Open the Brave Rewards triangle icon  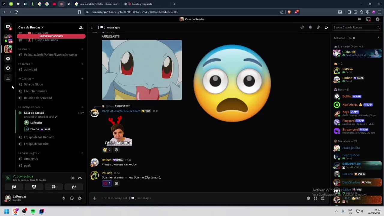click(x=296, y=12)
